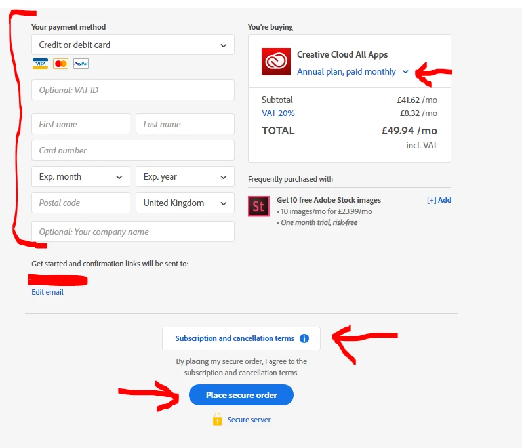Click the Adobe Stock St icon
Screen dimensions: 522x448
point(258,207)
